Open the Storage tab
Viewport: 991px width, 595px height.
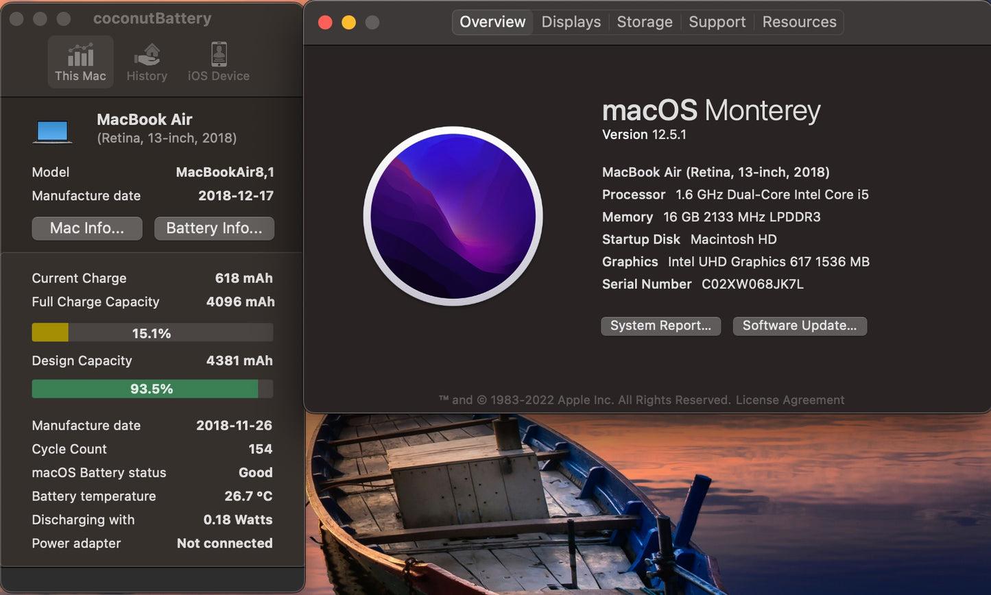coord(644,22)
